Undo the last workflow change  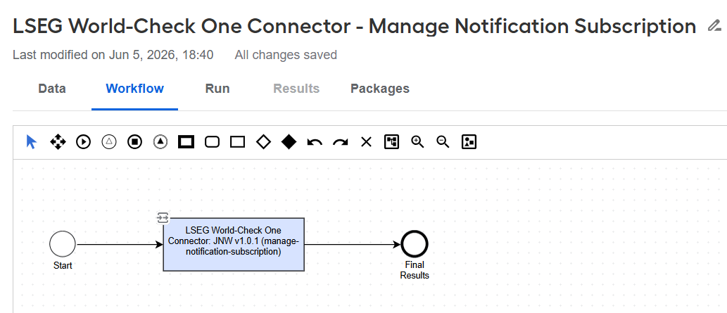[315, 142]
